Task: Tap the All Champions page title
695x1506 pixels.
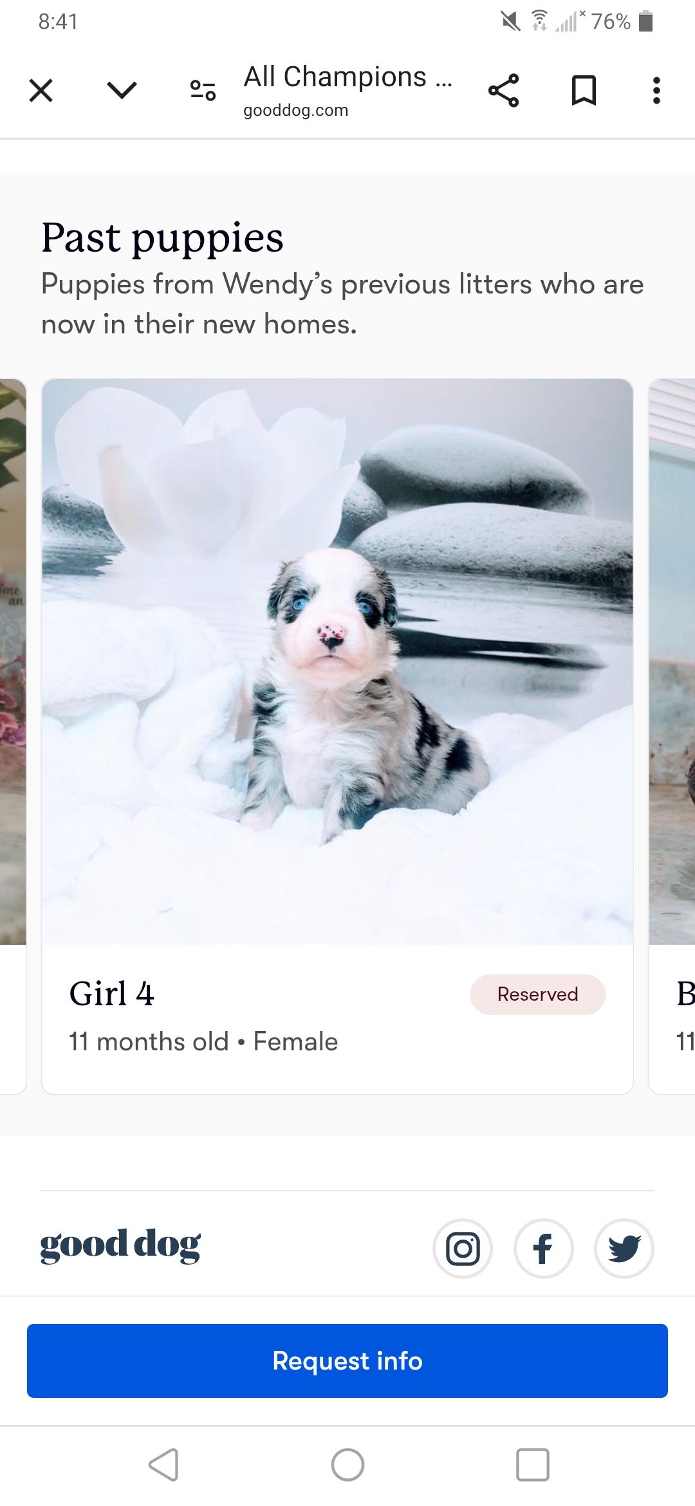Action: 347,77
